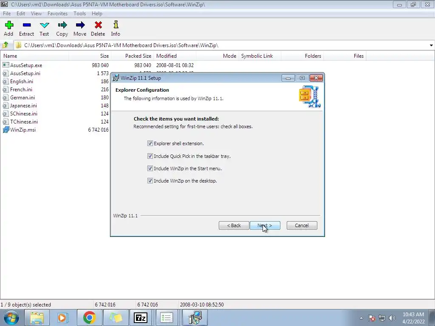Select the TChinese.ini file icon
Screen dimensions: 435x326
(6, 121)
